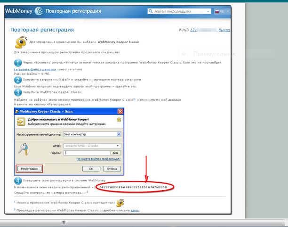Viewport: 288px width, 227px height.
Task: Focus the 'Найти информацию' search field
Action: click(x=179, y=11)
